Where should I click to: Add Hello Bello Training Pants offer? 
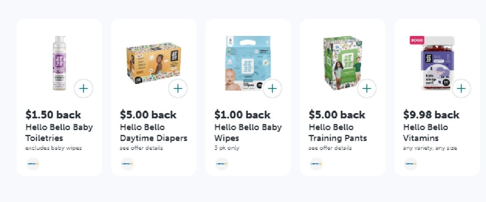click(x=367, y=88)
